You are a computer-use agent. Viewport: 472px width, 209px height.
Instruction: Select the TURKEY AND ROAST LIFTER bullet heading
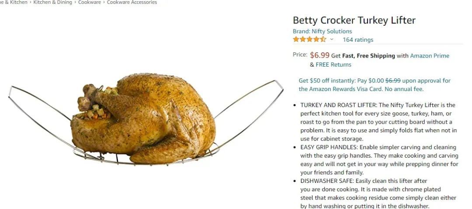(339, 105)
